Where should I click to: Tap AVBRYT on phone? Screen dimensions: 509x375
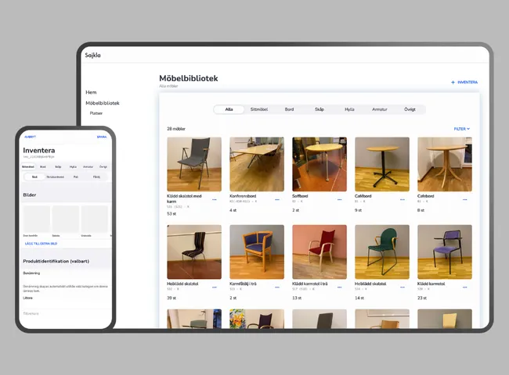pos(31,137)
